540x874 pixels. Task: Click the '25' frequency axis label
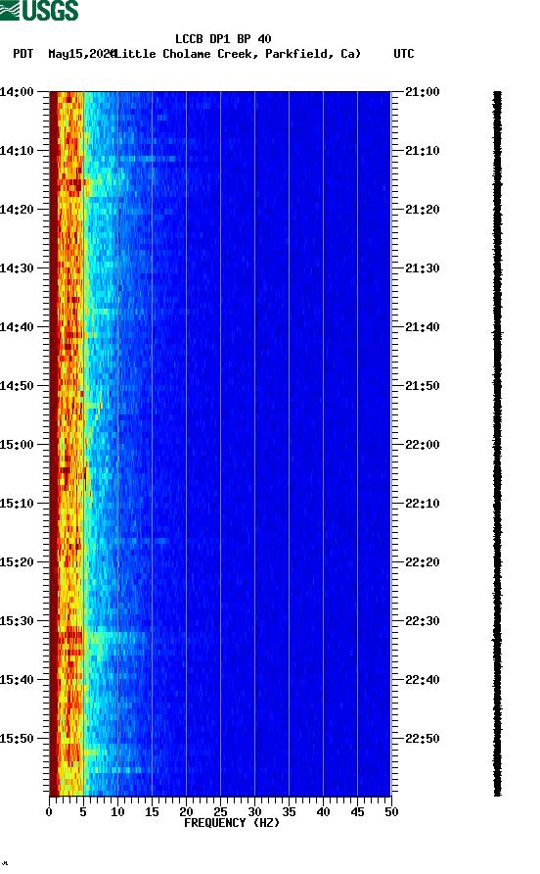(x=220, y=812)
